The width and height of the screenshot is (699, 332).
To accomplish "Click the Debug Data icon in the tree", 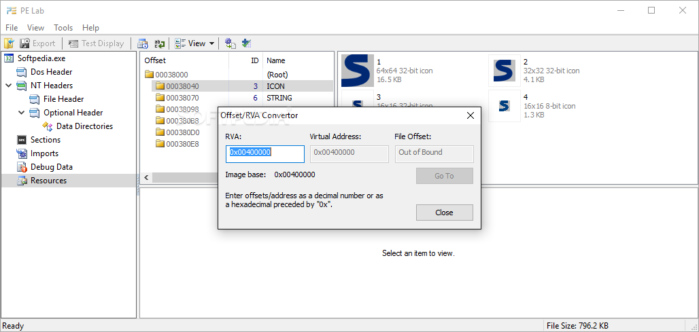I will point(22,167).
